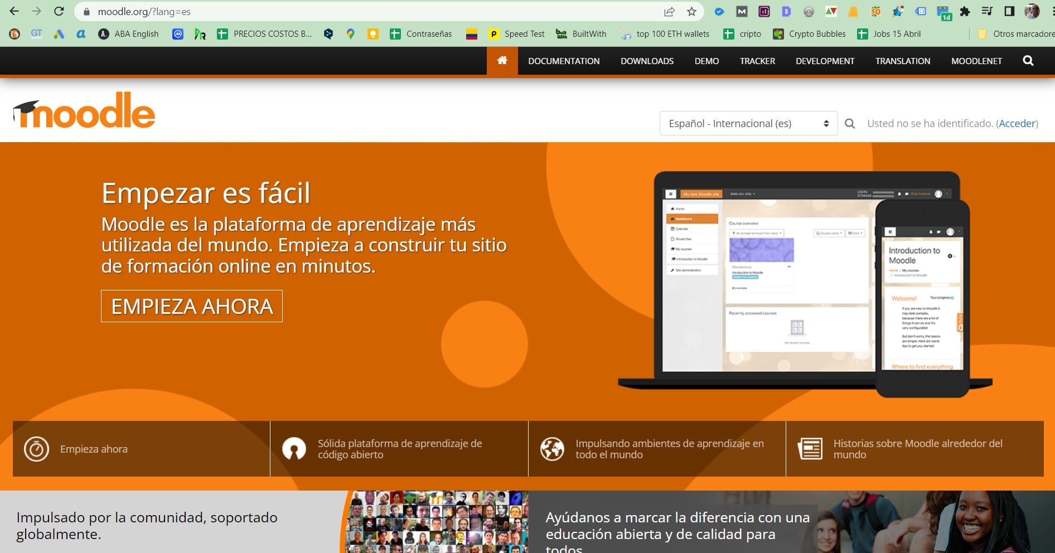Reload the page with the refresh icon
The height and width of the screenshot is (553, 1055).
[x=59, y=11]
